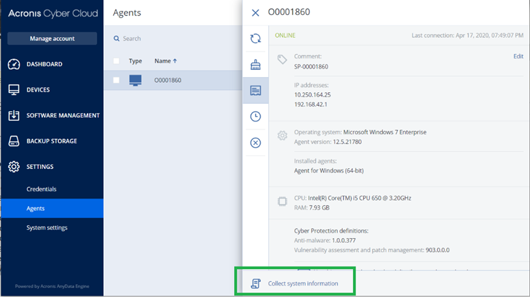
Task: Open System settings page
Action: (47, 228)
